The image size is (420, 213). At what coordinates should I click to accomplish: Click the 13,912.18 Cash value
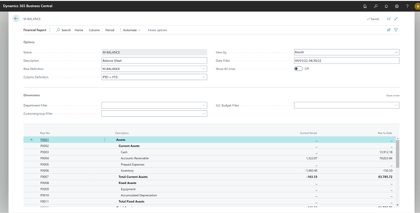click(386, 152)
